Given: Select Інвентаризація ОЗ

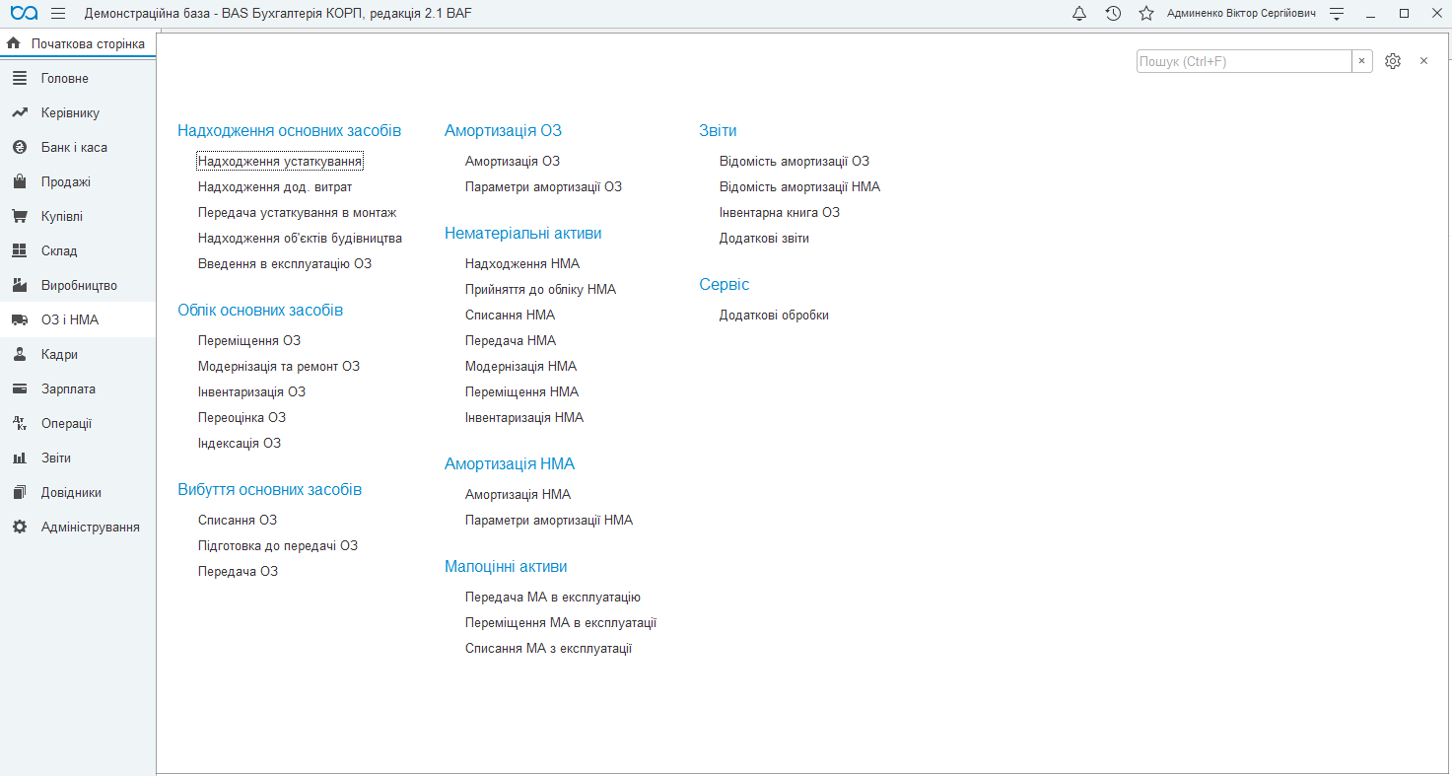Looking at the screenshot, I should coord(252,392).
